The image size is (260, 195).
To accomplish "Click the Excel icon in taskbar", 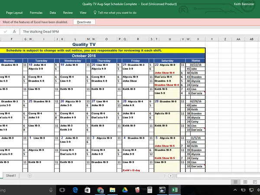I will click(x=174, y=190).
